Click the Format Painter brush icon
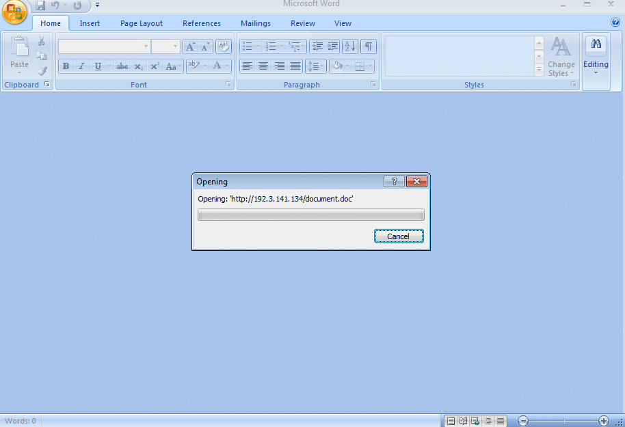The image size is (625, 427). (42, 71)
